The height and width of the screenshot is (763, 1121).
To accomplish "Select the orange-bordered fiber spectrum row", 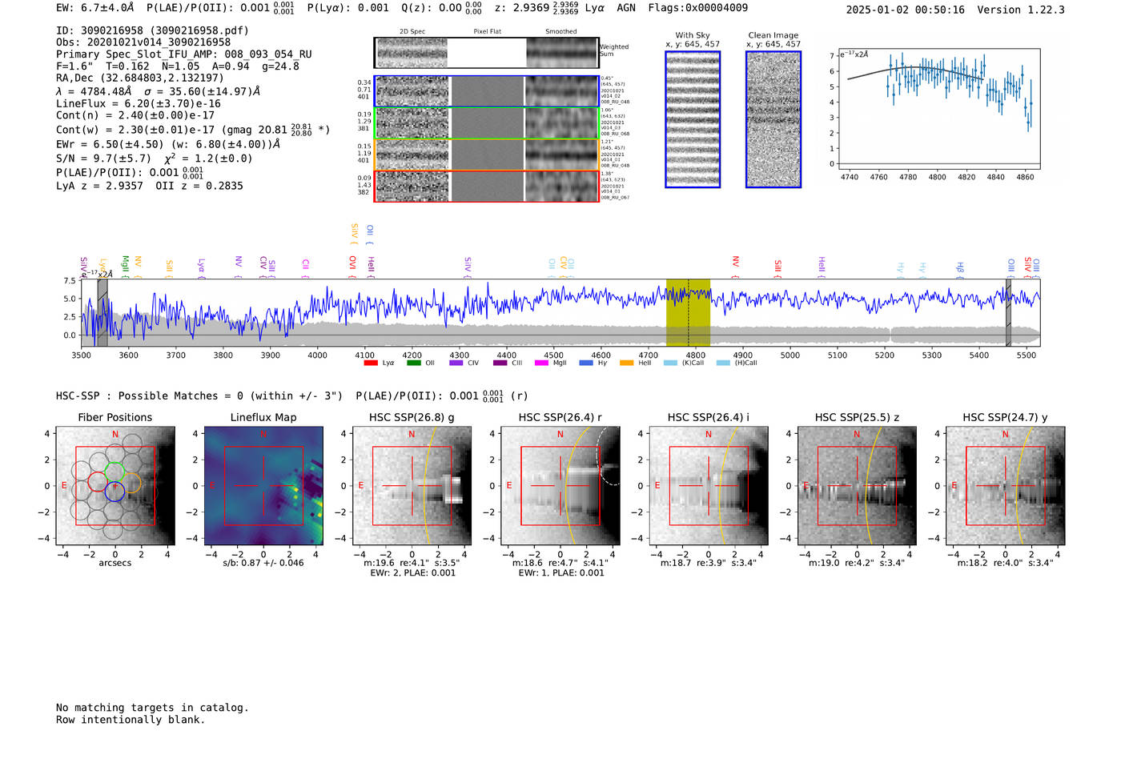I will (x=486, y=155).
